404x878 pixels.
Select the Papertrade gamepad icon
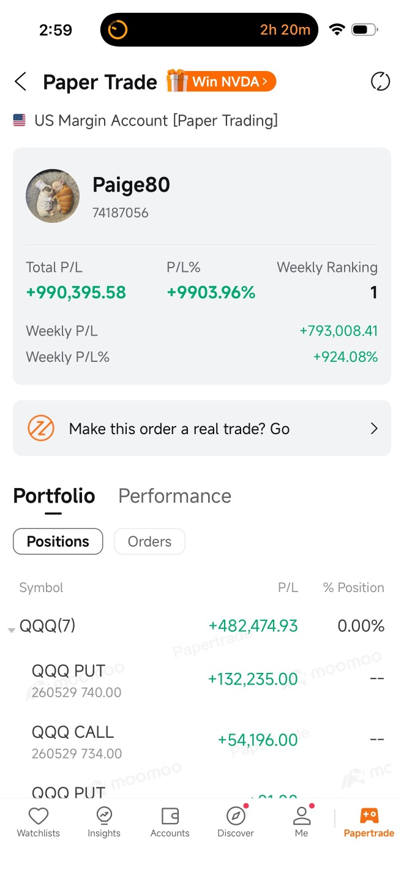[x=369, y=816]
